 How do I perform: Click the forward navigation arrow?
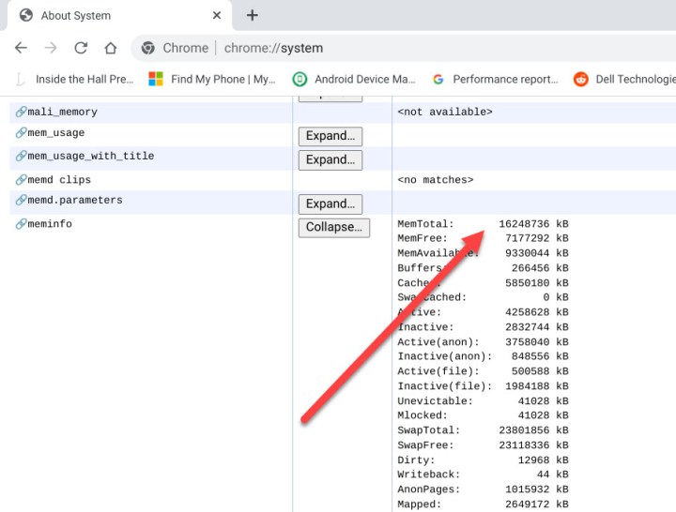51,48
